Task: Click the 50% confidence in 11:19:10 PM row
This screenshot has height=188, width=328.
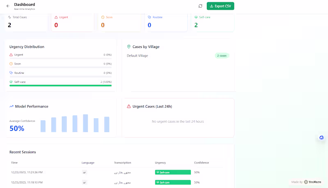Action: [197, 182]
